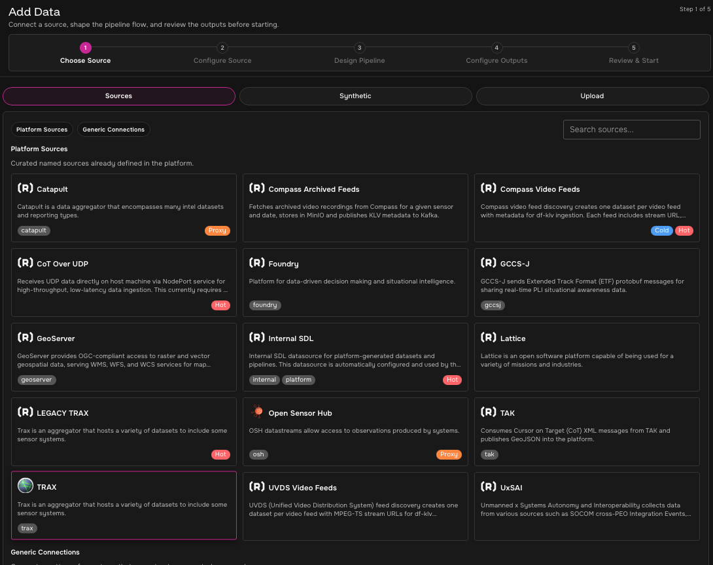
Task: Click the internal tag on Internal SDL
Action: pyautogui.click(x=264, y=380)
